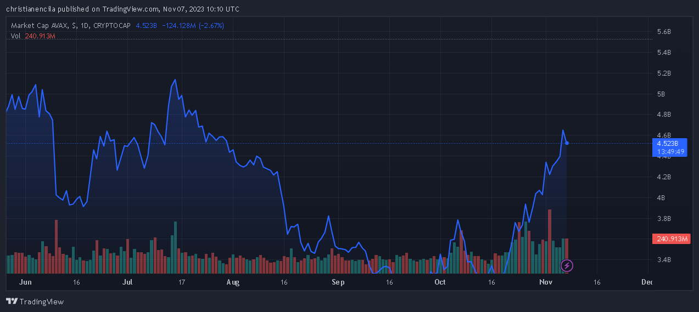The width and height of the screenshot is (699, 312).
Task: Select the red 240.913M volume label
Action: 671,239
